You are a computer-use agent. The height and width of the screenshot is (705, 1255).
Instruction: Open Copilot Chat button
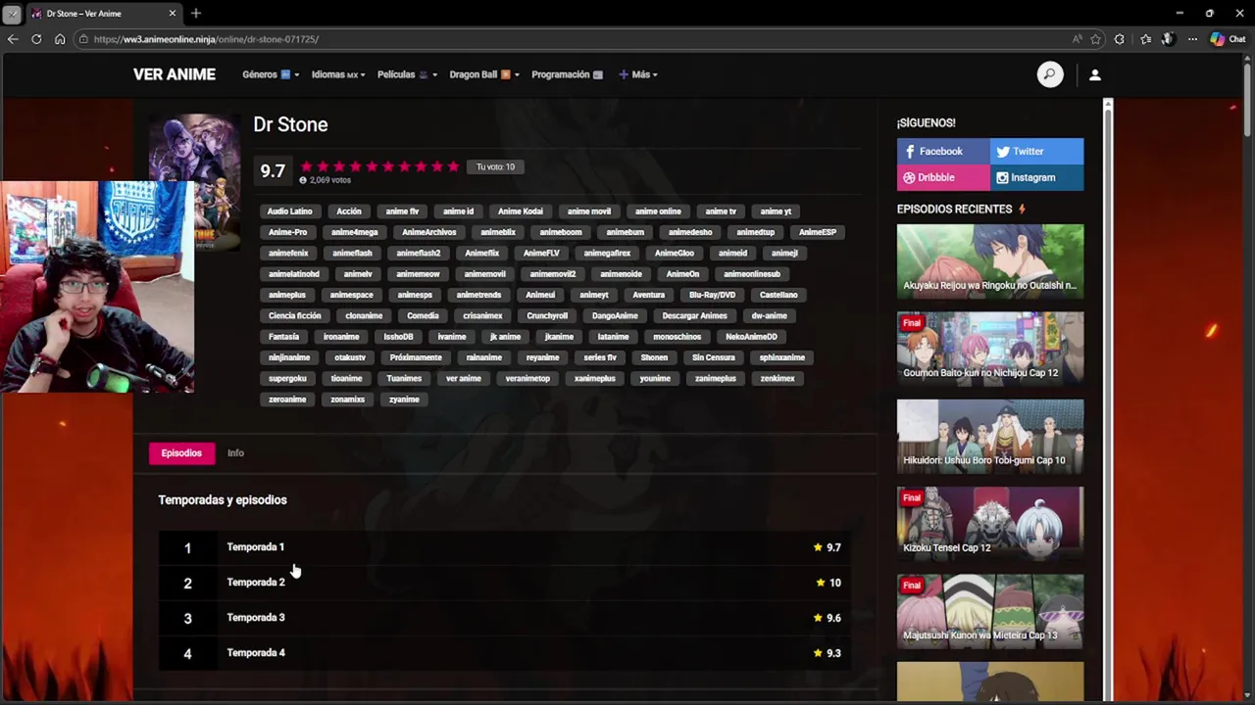tap(1229, 39)
